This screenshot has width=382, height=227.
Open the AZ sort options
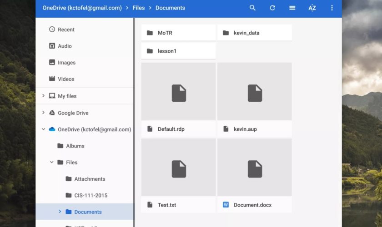coord(312,8)
